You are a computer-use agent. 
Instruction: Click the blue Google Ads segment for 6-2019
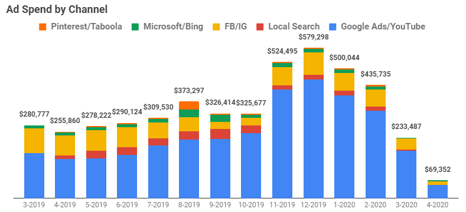click(x=127, y=176)
